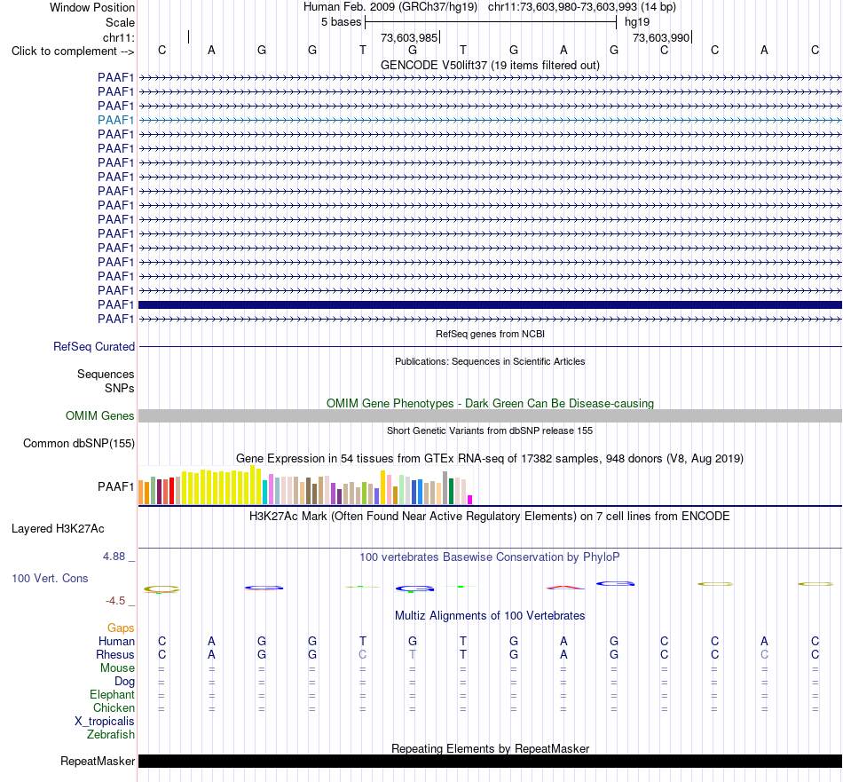Click the chr11: ruler label
The height and width of the screenshot is (782, 843).
coord(118,37)
